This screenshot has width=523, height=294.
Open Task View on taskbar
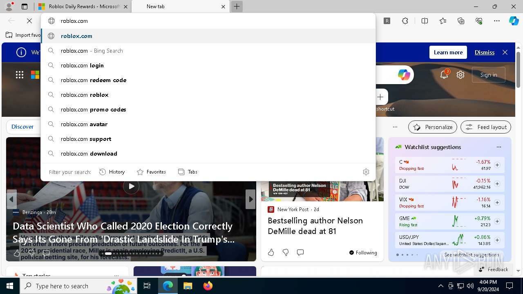147,286
